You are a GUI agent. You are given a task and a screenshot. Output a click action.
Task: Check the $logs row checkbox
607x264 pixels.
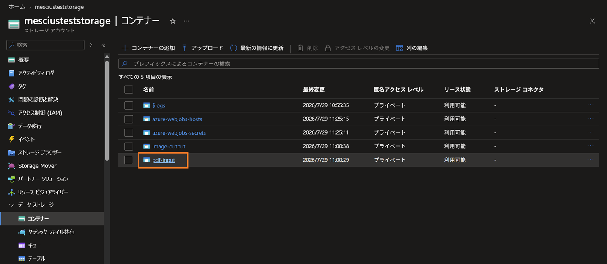pos(129,105)
